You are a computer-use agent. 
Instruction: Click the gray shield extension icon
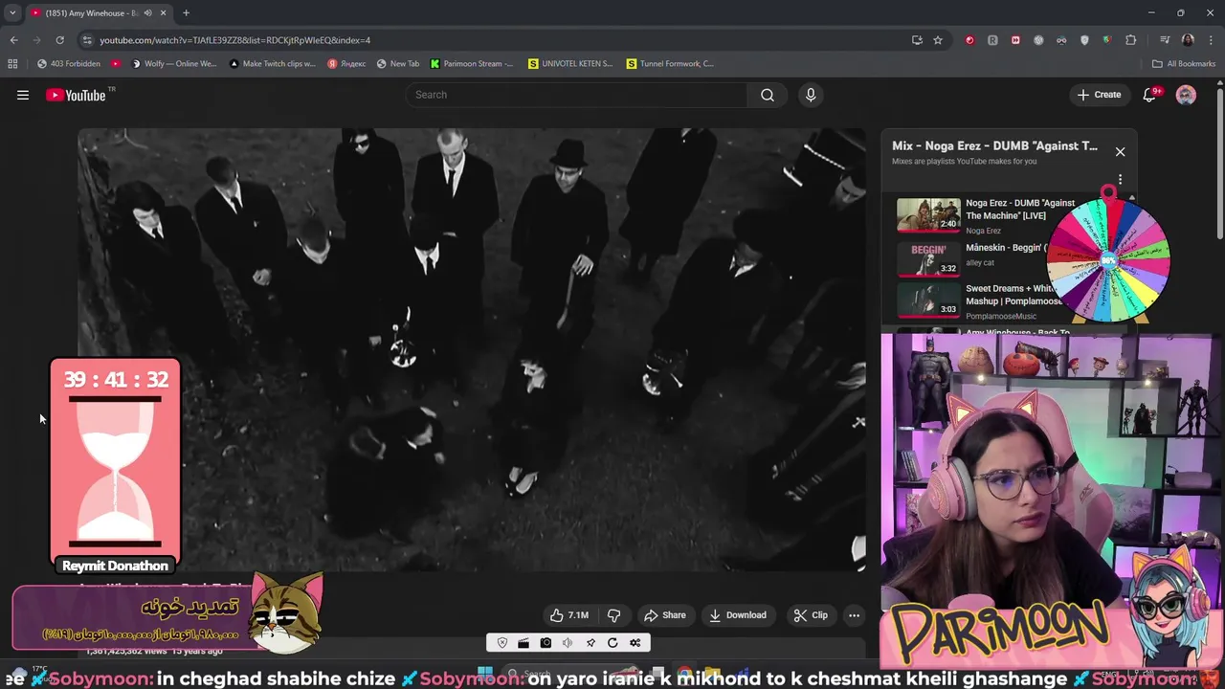[x=1084, y=40]
